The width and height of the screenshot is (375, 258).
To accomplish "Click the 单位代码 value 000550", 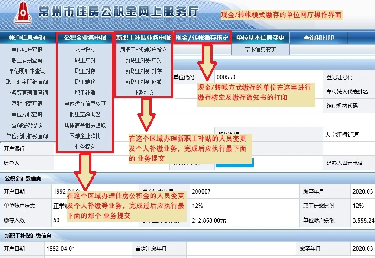I will click(x=226, y=77).
